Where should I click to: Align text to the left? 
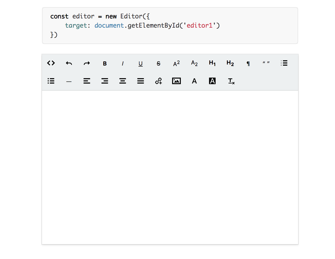(87, 81)
